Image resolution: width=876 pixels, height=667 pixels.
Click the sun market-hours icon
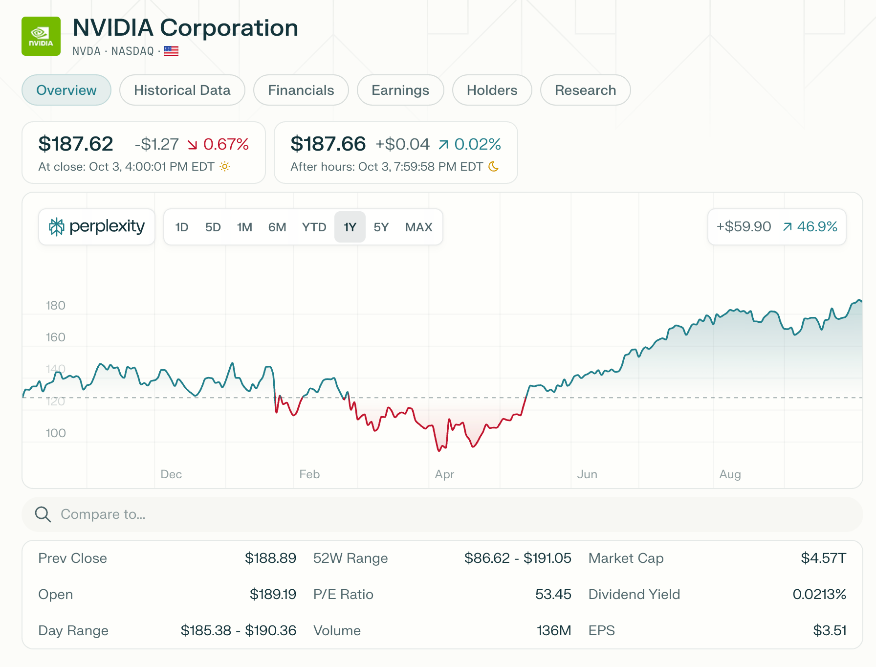point(224,167)
